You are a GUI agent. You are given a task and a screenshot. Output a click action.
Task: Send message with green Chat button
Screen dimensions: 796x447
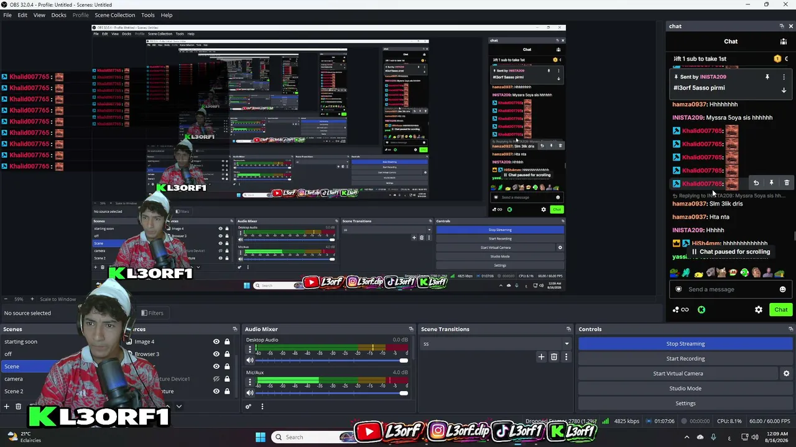pos(780,310)
